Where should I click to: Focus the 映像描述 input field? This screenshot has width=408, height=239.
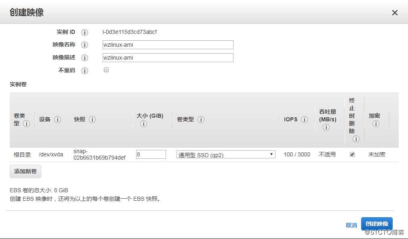click(x=168, y=58)
